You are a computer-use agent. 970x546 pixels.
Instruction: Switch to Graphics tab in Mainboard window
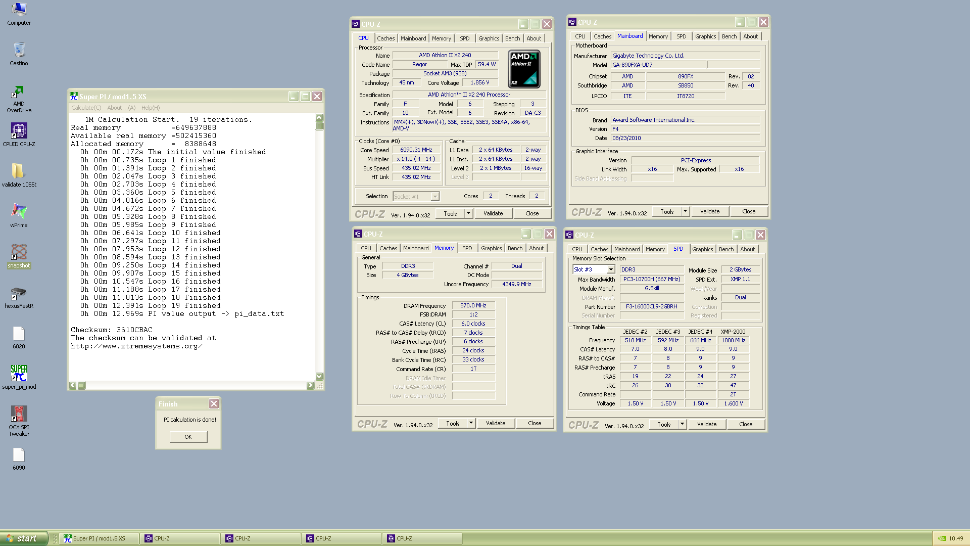point(705,36)
